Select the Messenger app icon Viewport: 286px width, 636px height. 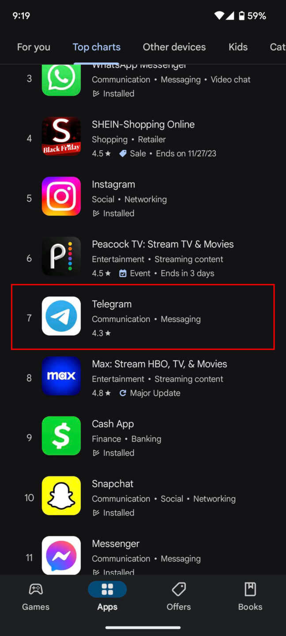(61, 555)
